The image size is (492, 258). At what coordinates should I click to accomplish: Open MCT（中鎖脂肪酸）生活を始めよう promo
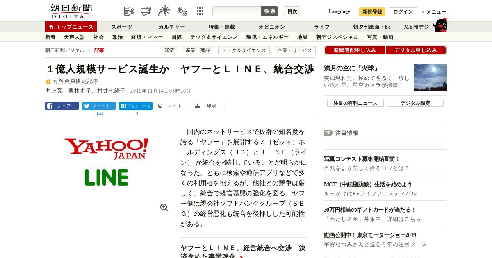click(x=368, y=184)
